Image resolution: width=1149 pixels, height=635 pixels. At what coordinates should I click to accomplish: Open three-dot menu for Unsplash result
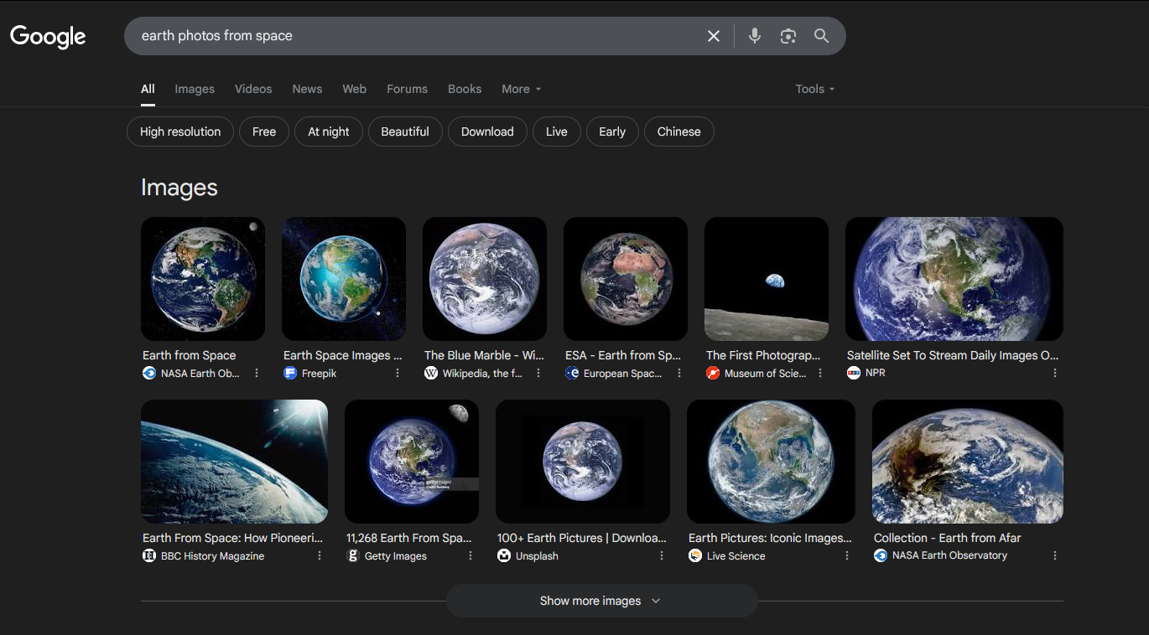click(x=662, y=556)
